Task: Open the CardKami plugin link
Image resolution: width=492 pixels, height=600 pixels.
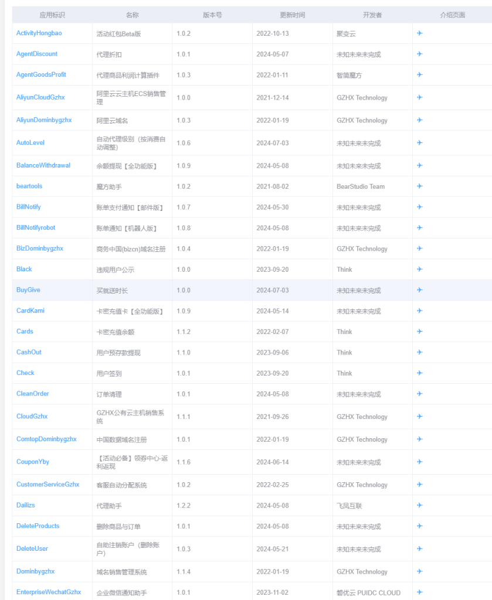Action: (30, 311)
